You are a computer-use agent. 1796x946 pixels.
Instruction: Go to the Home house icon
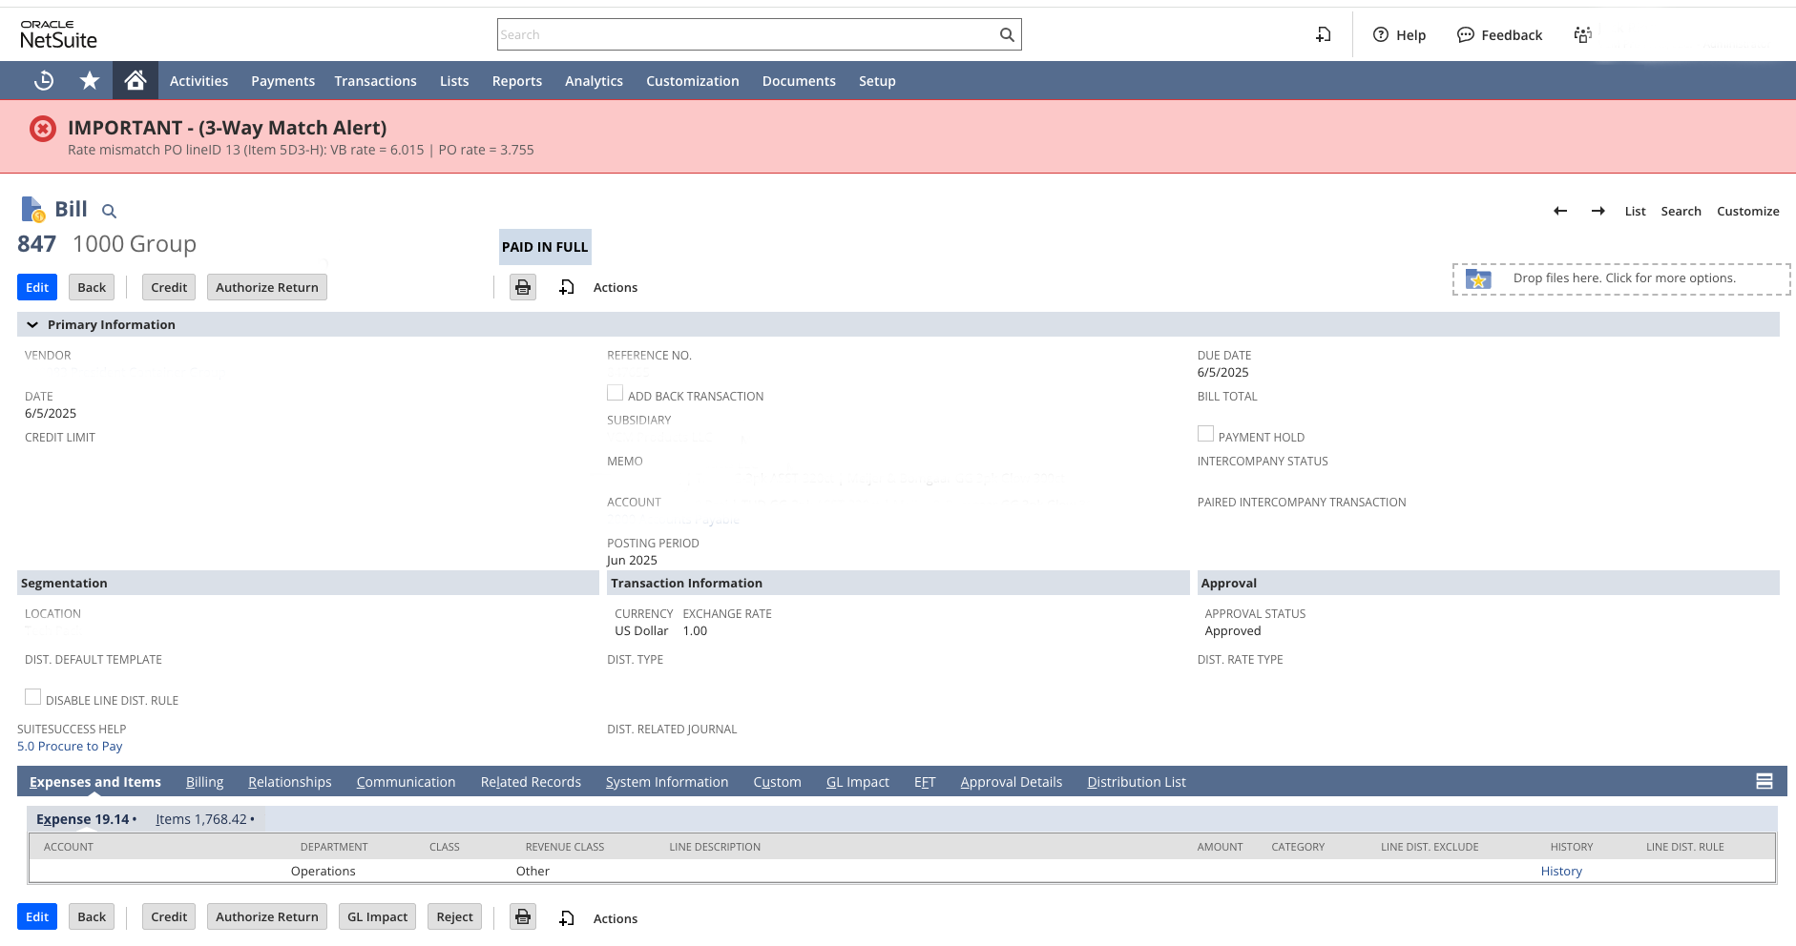click(x=136, y=80)
